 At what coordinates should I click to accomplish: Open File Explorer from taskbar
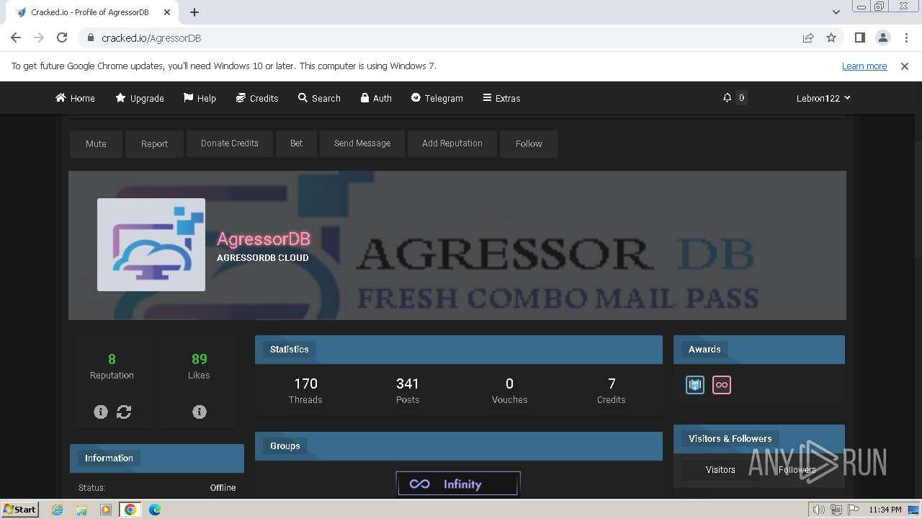pos(81,510)
